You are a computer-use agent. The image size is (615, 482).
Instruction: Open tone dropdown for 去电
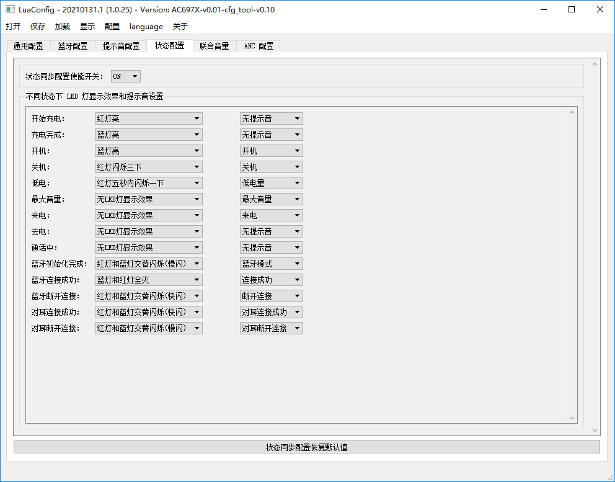272,231
